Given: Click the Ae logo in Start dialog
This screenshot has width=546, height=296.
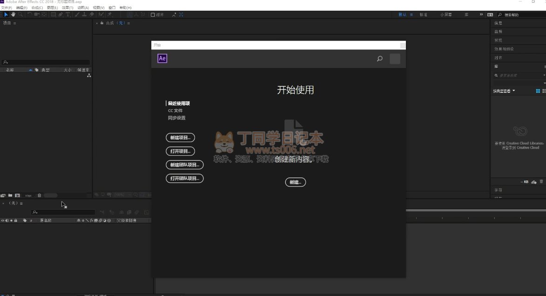Looking at the screenshot, I should click(162, 58).
